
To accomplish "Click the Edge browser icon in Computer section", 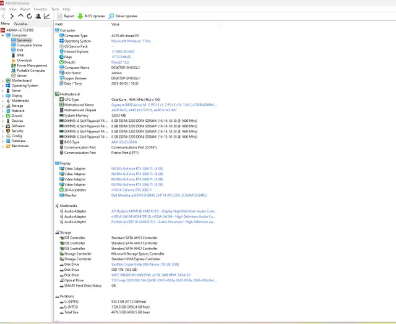I will pos(61,57).
